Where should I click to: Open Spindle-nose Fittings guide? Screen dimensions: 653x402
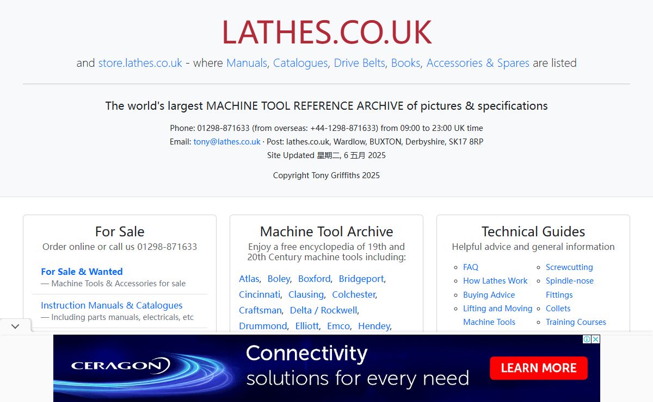pyautogui.click(x=569, y=288)
